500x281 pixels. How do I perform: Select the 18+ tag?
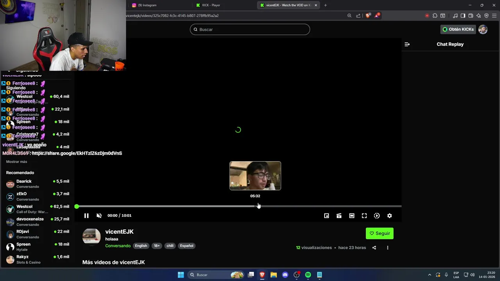point(157,246)
